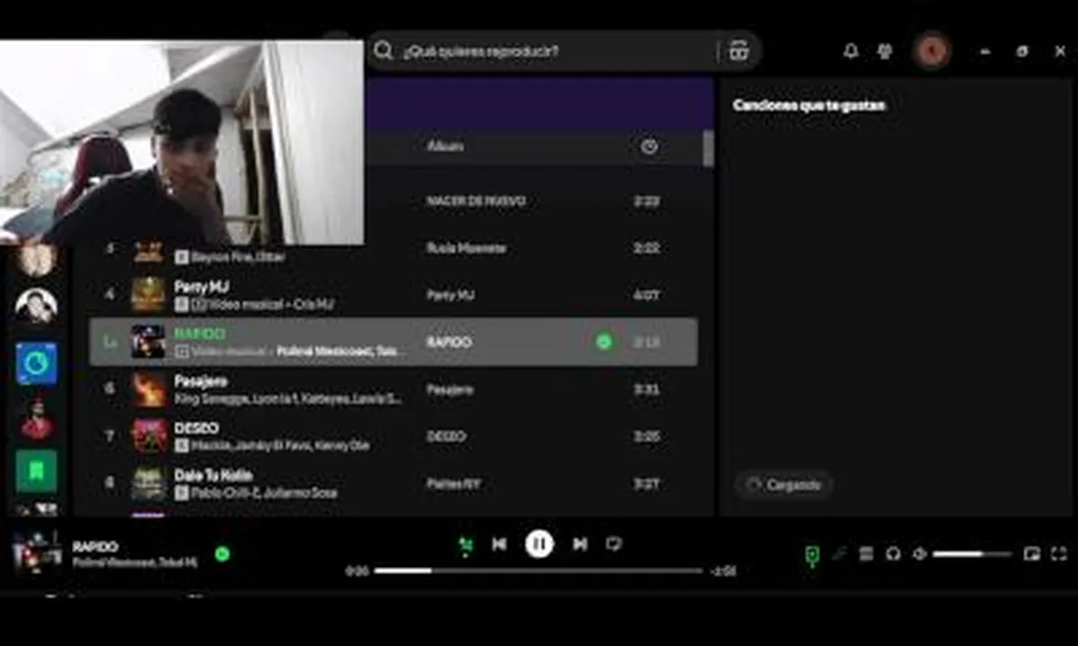1078x646 pixels.
Task: Open the playback queue icon
Action: 866,554
